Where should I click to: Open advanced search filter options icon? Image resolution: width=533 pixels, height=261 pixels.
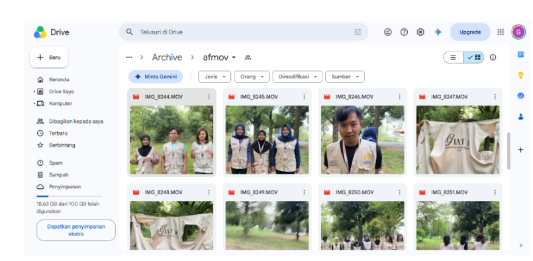[x=358, y=32]
